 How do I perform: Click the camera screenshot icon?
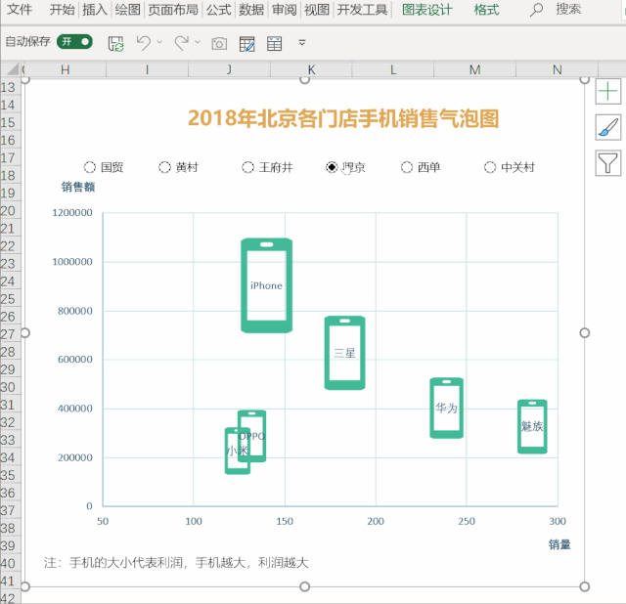pos(219,43)
